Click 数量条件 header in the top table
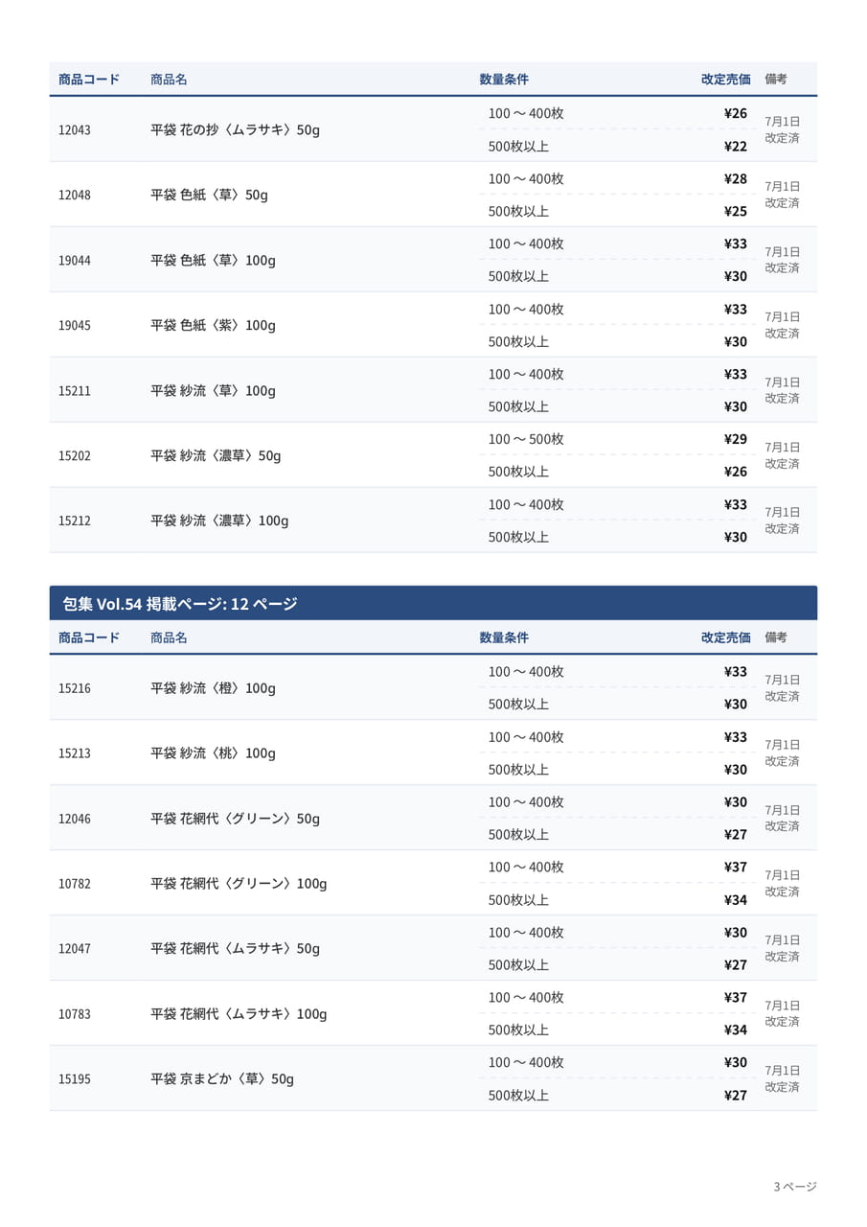Image resolution: width=867 pixels, height=1227 pixels. [504, 80]
